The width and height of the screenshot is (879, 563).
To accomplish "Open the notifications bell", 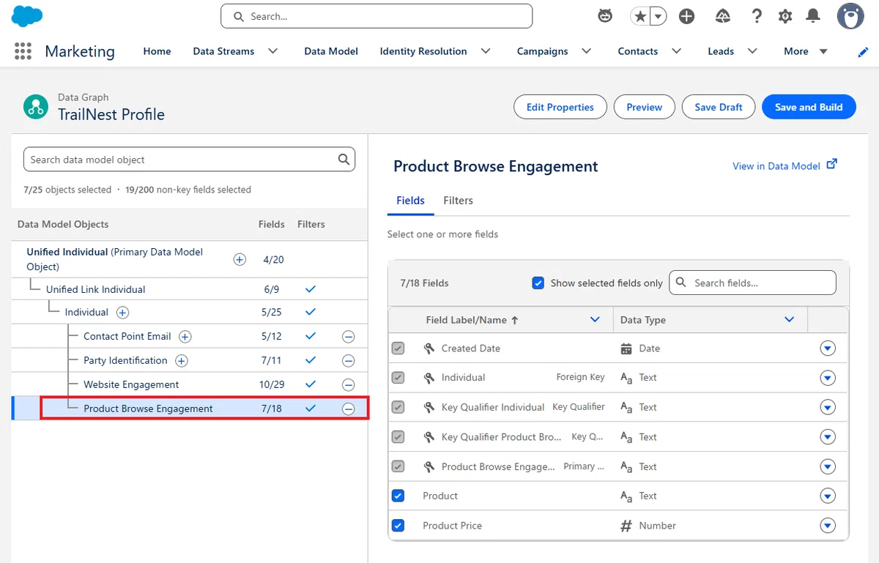I will (x=813, y=16).
